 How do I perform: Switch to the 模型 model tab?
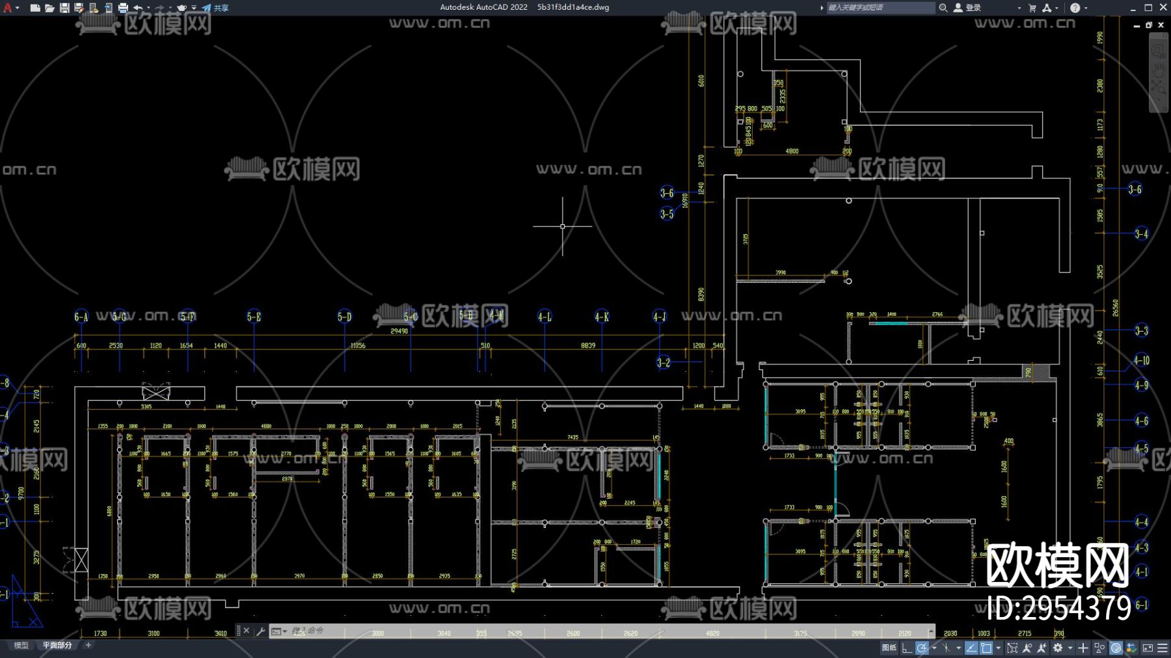tap(21, 646)
